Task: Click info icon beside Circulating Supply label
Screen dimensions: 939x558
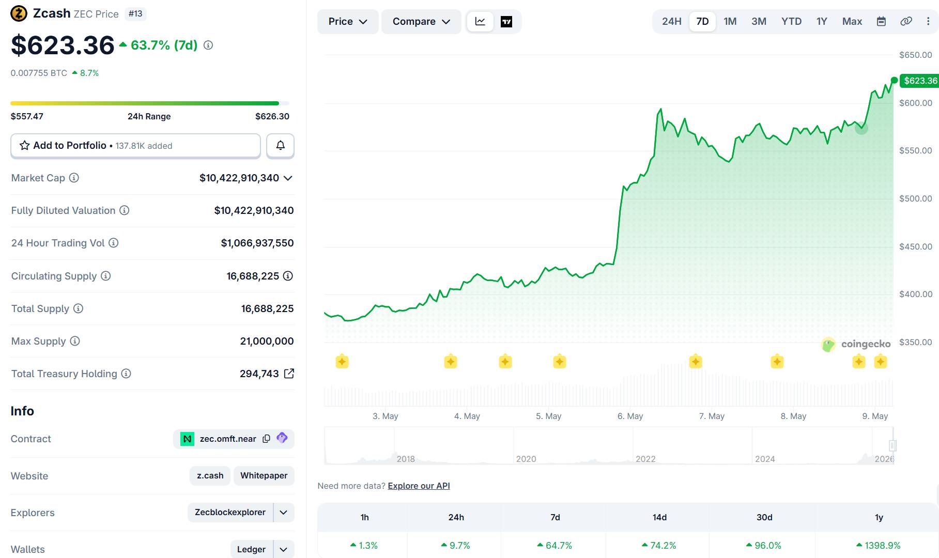Action: point(106,276)
